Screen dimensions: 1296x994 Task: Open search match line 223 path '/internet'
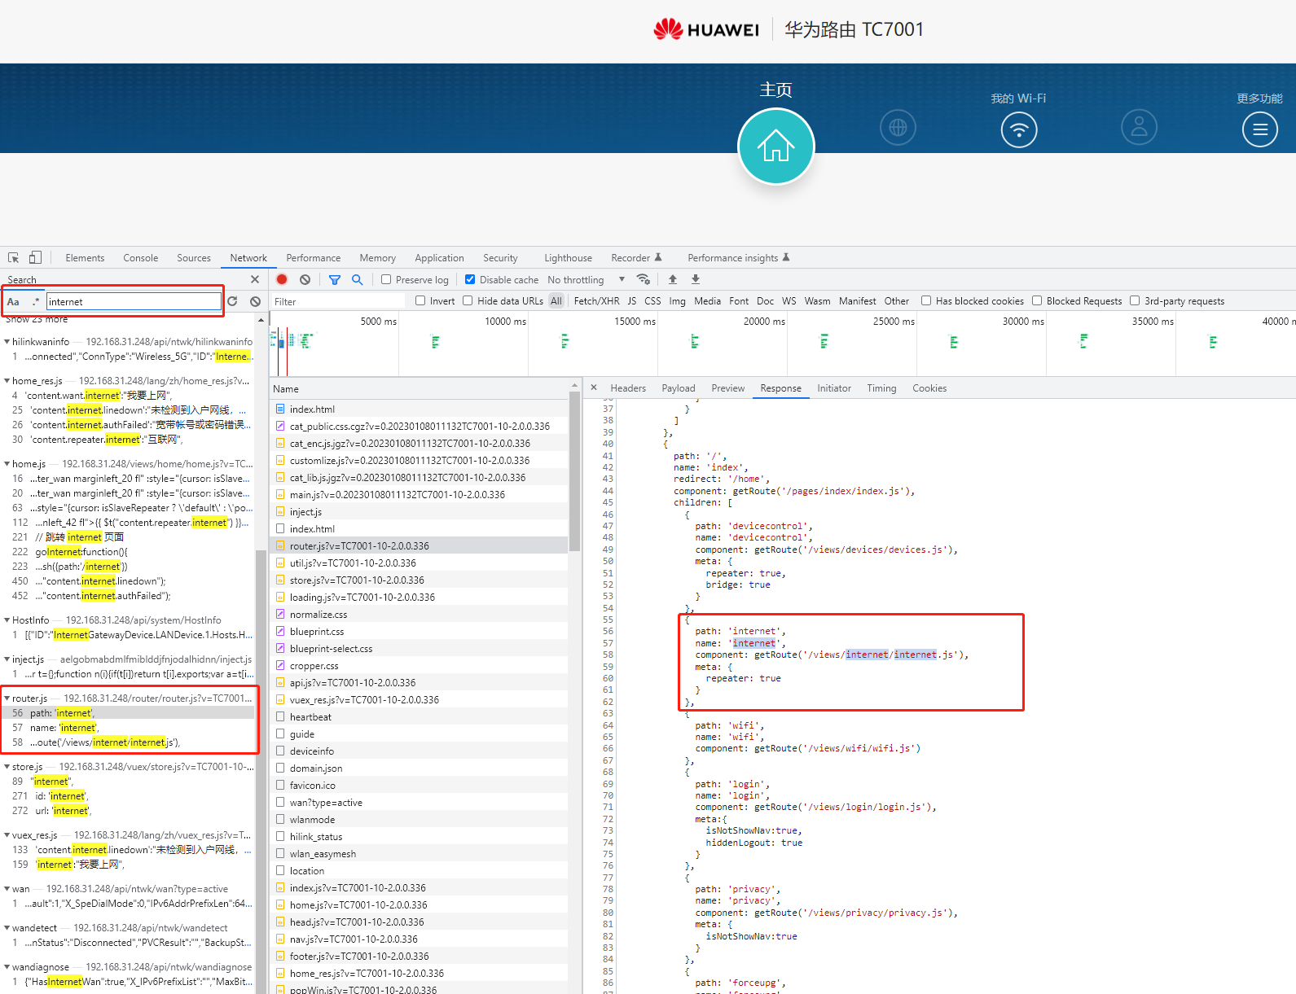(x=129, y=566)
